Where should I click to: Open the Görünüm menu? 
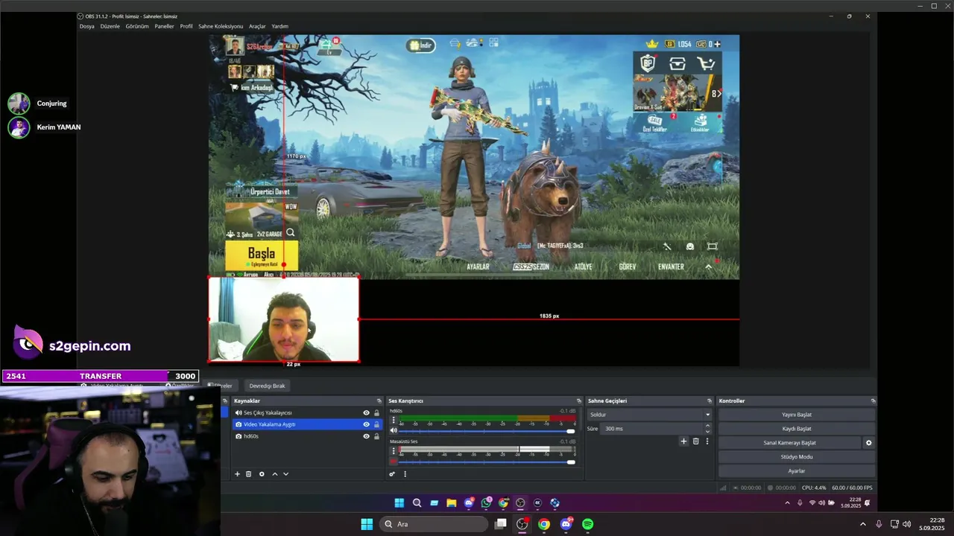[x=137, y=26]
